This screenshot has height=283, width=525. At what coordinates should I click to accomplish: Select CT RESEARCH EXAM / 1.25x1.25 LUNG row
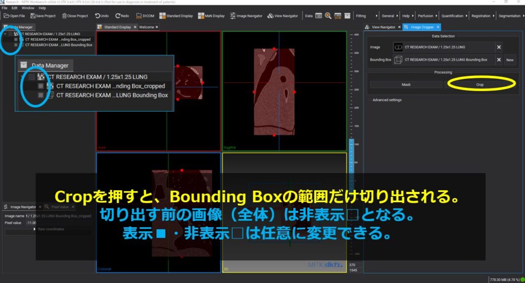(50, 34)
